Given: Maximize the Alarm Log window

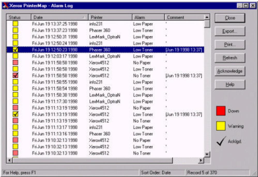Looking at the screenshot, I should (x=246, y=6).
